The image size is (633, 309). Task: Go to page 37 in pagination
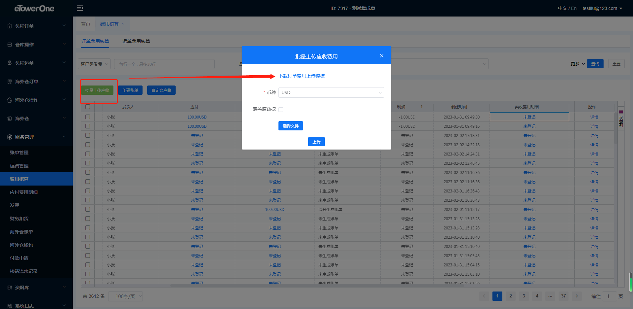(564, 296)
